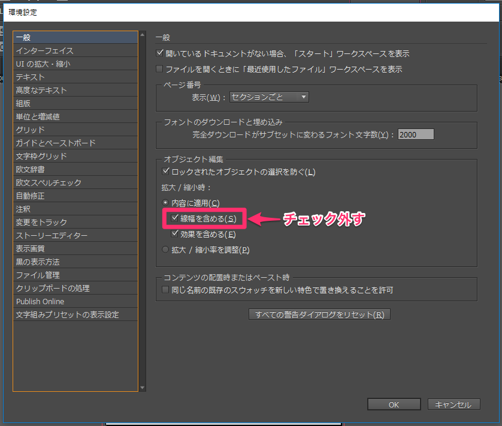Select 文字枠グリッド in the category list

[x=75, y=156]
